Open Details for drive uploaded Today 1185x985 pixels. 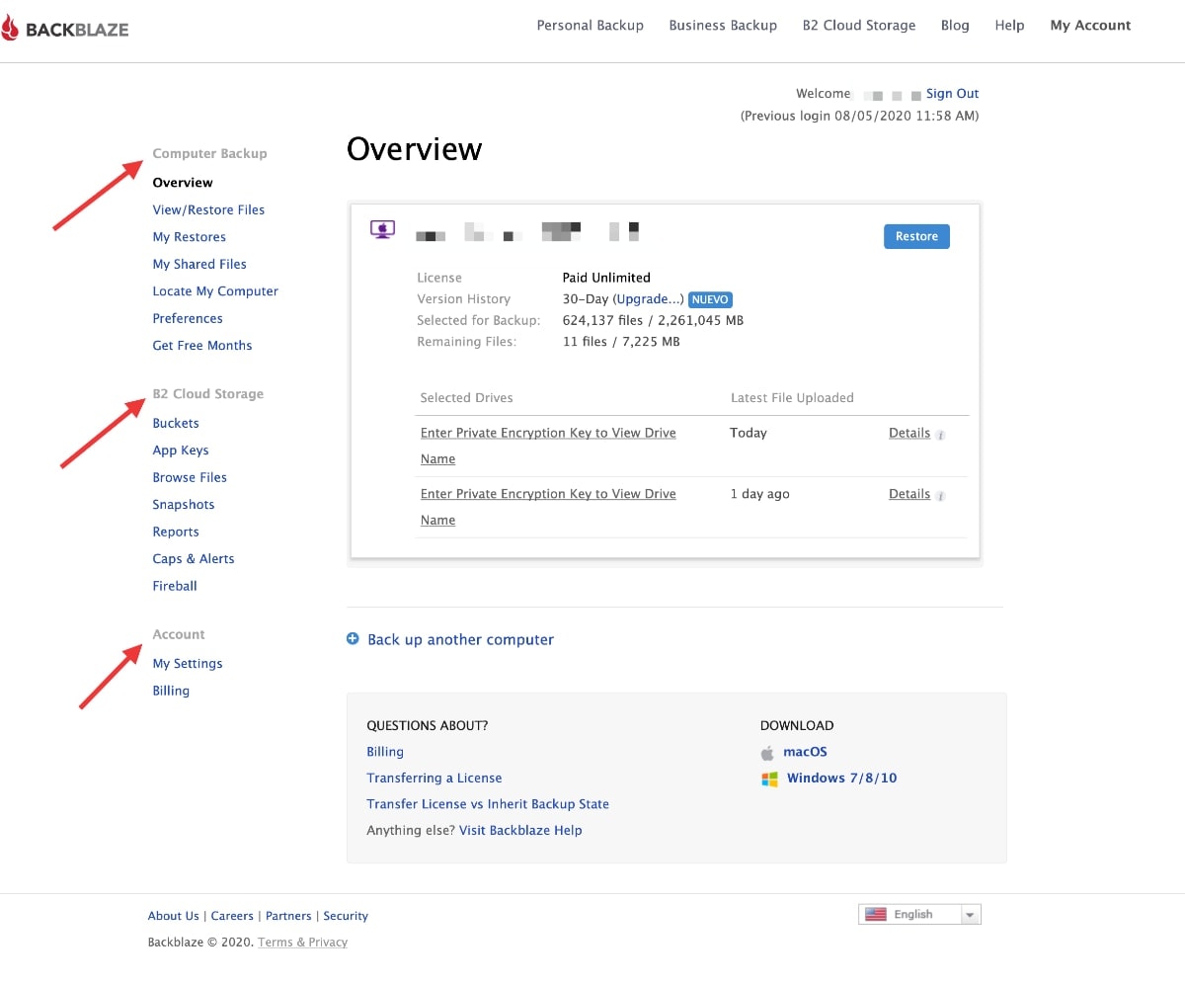pos(909,433)
